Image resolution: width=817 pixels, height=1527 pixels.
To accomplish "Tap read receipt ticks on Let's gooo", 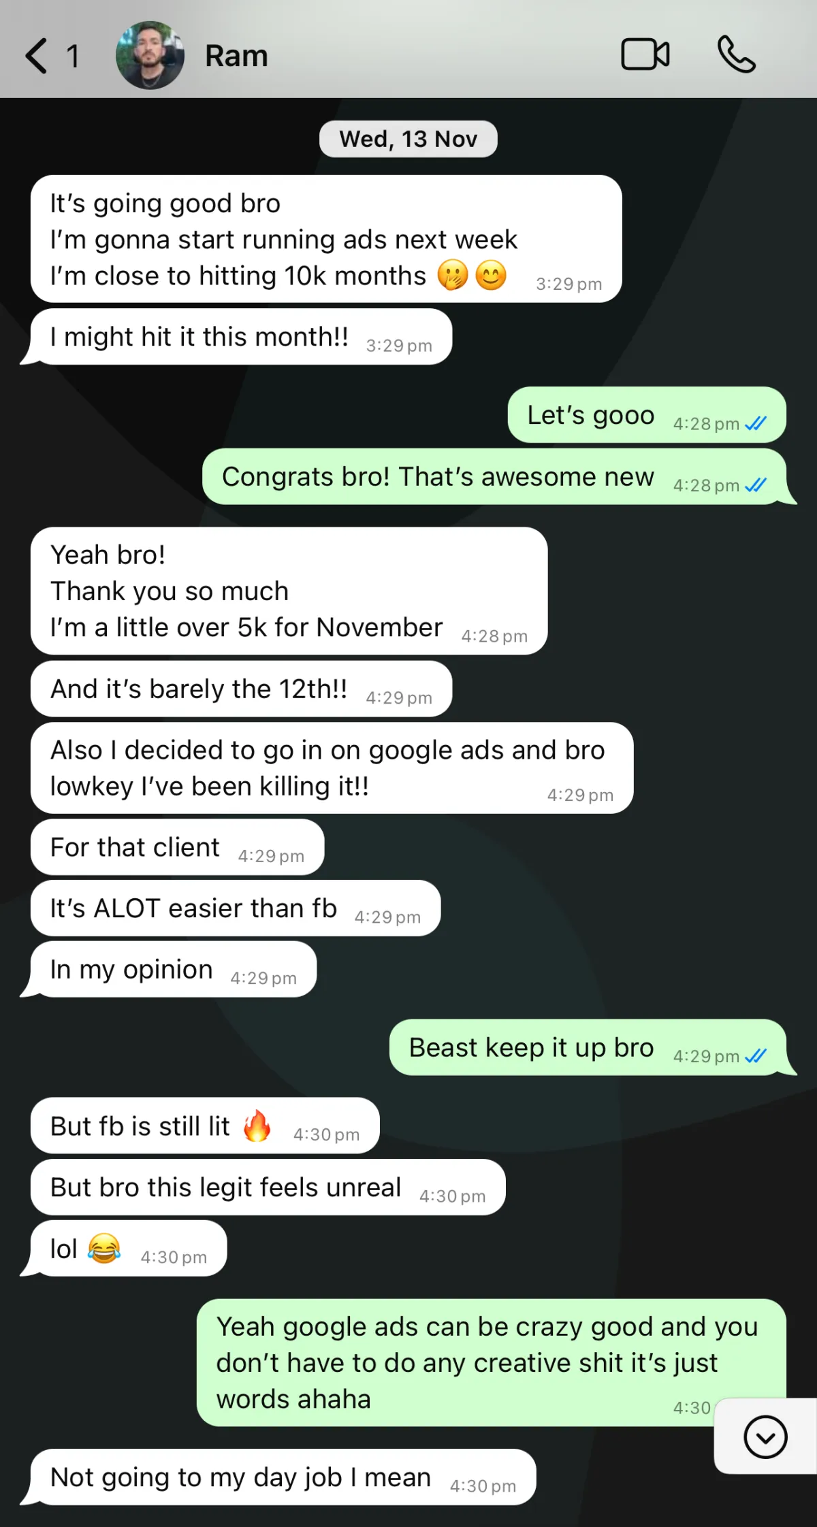I will click(x=756, y=423).
